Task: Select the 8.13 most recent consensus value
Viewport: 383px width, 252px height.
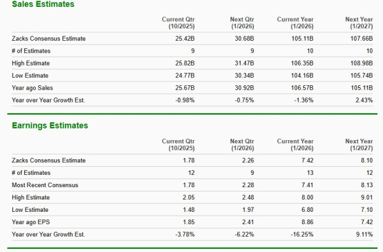Action: pyautogui.click(x=366, y=185)
